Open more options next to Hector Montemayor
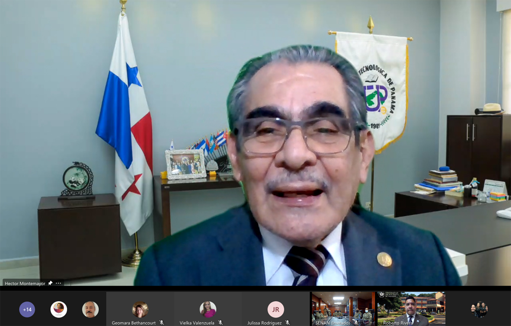This screenshot has height=326, width=511. (x=58, y=283)
